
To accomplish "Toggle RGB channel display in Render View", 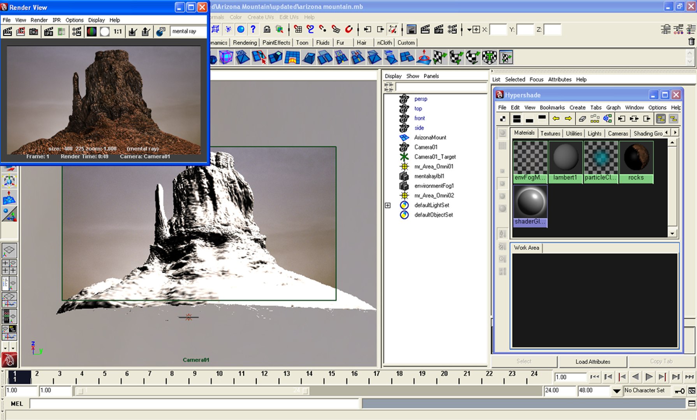I will tap(92, 31).
